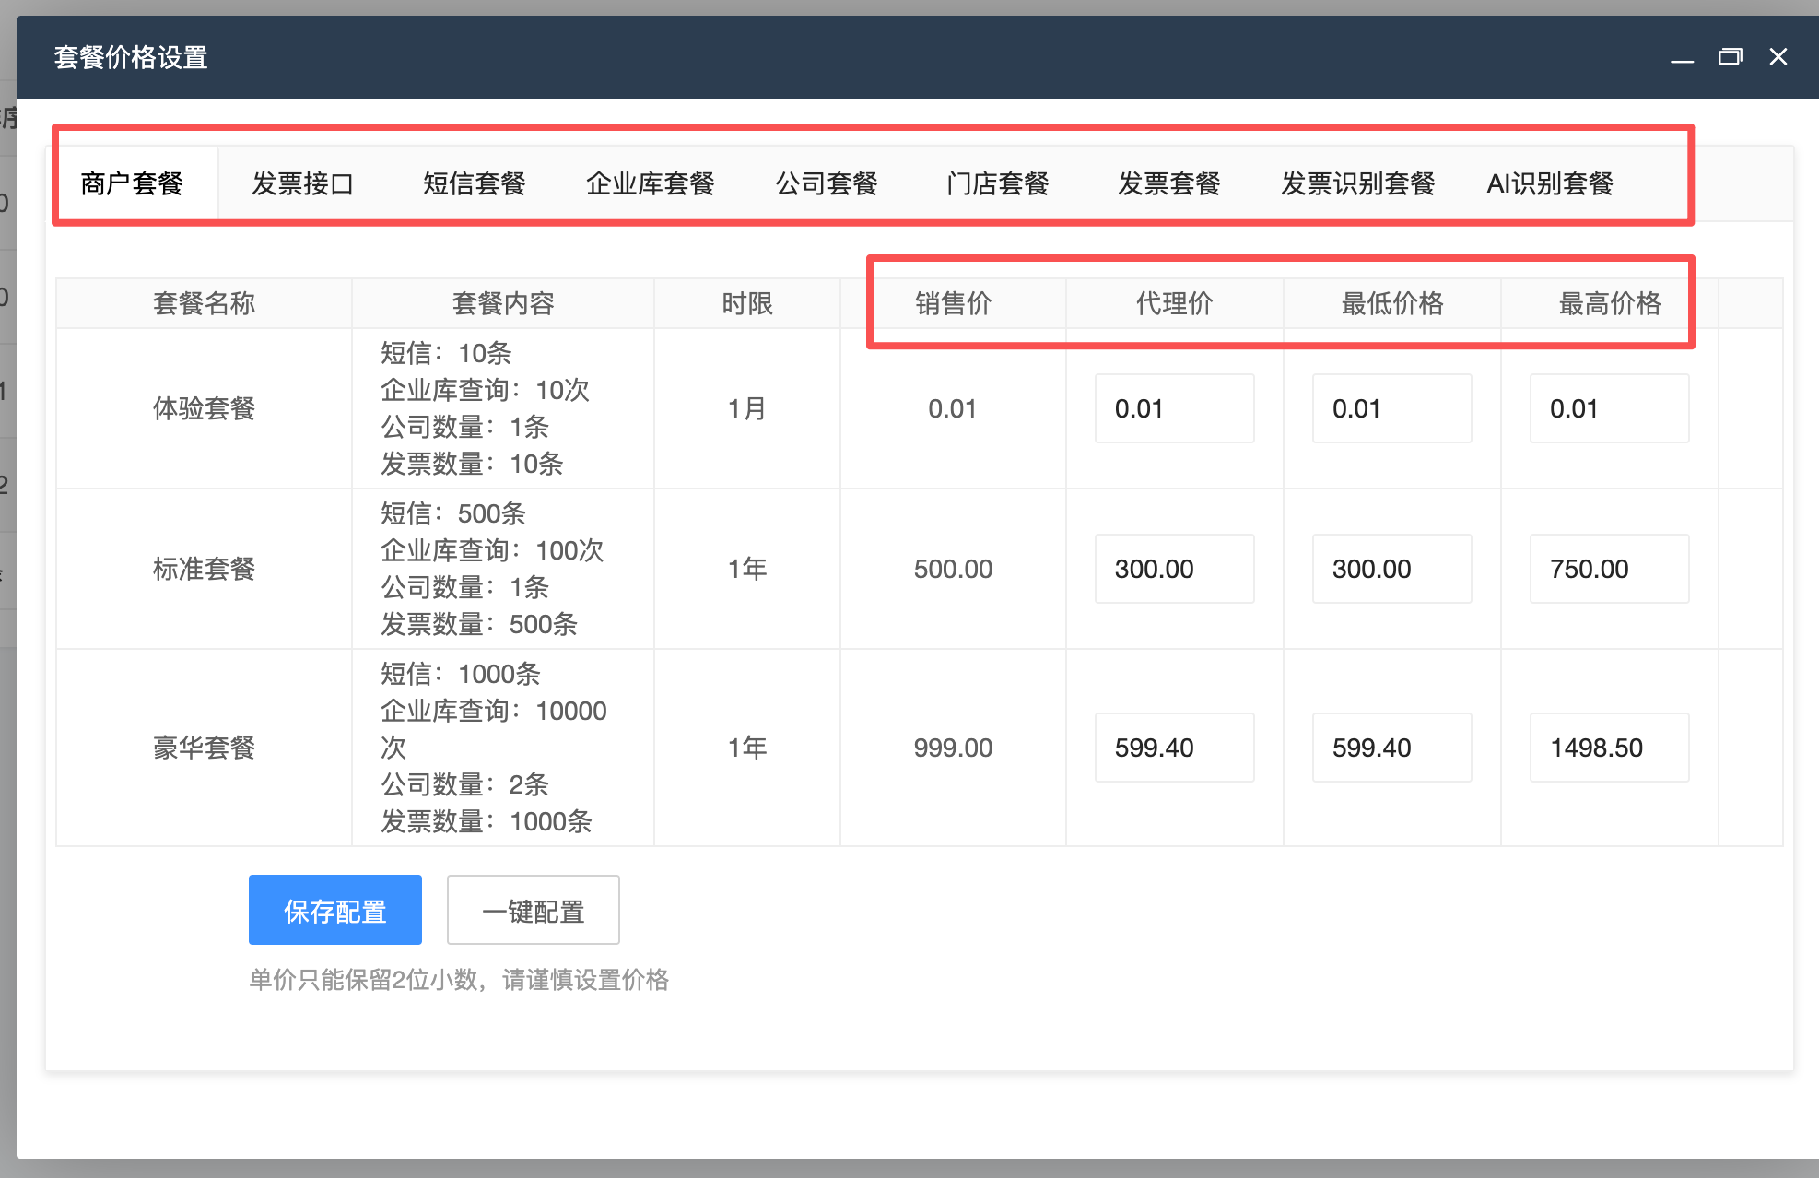The width and height of the screenshot is (1819, 1178).
Task: Switch to the 发票接口 tab
Action: point(302,183)
